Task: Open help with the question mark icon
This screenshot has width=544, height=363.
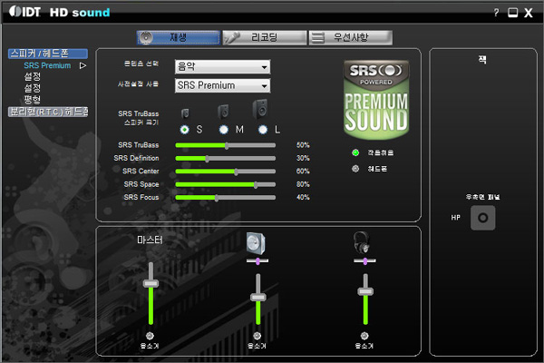Action: tap(496, 13)
